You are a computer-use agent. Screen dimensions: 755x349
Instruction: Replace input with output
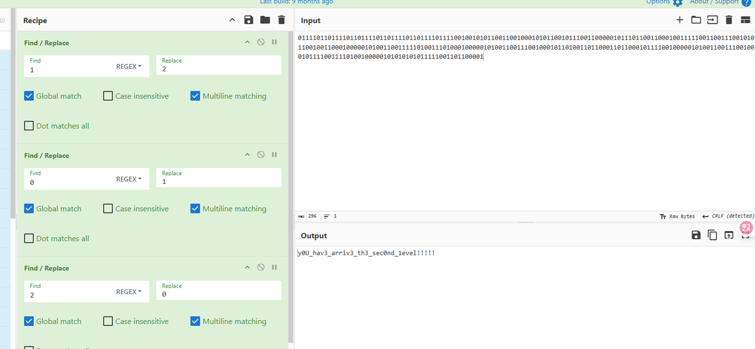[x=729, y=235]
